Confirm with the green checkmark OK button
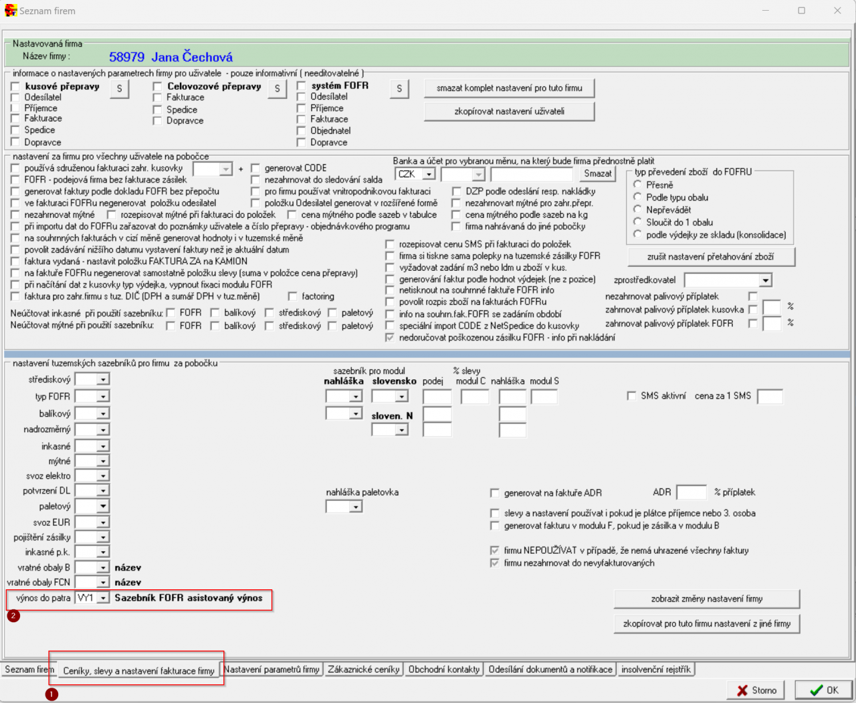Viewport: 856px width, 703px height. coord(823,690)
